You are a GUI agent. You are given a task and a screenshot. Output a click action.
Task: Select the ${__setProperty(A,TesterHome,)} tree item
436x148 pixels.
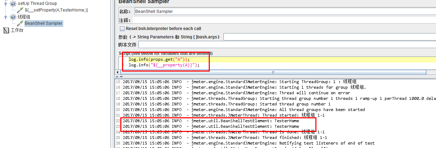click(56, 10)
